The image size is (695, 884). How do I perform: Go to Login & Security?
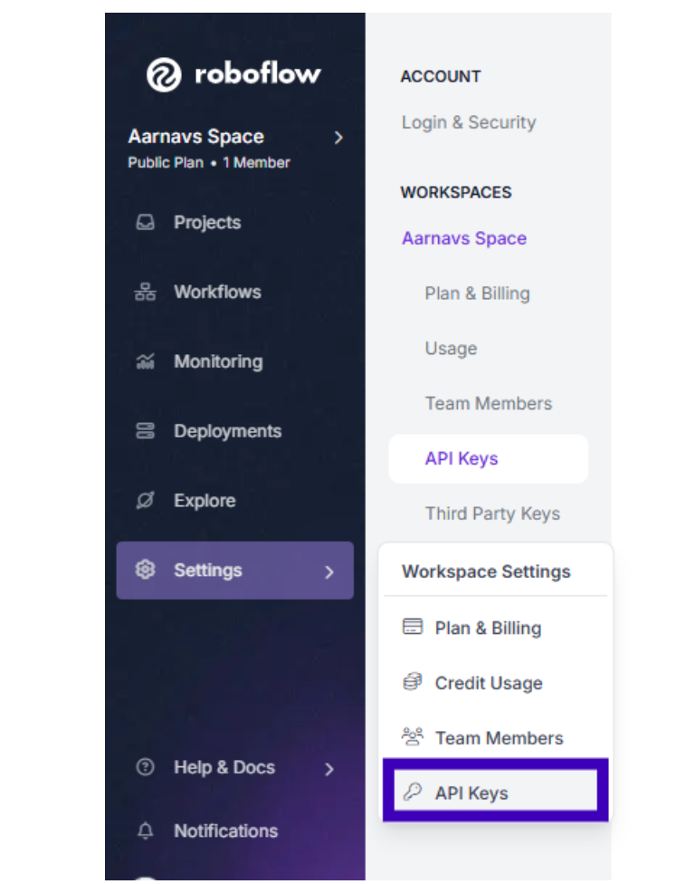[469, 122]
